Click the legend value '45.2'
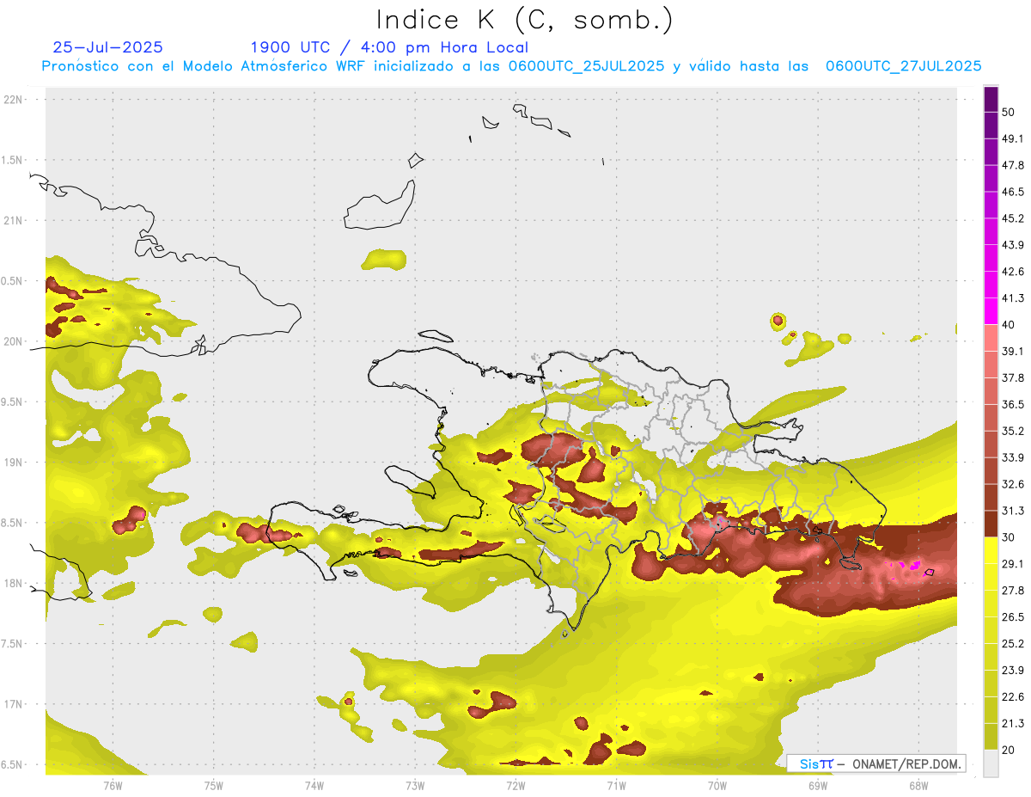This screenshot has height=797, width=1031. click(1013, 218)
